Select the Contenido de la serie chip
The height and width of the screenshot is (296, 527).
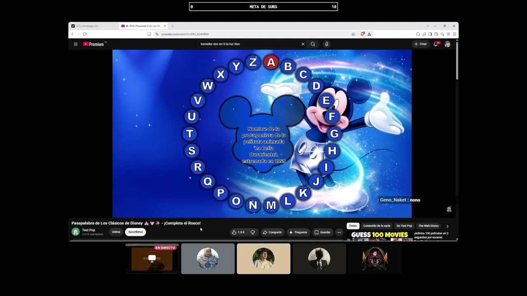pos(377,226)
